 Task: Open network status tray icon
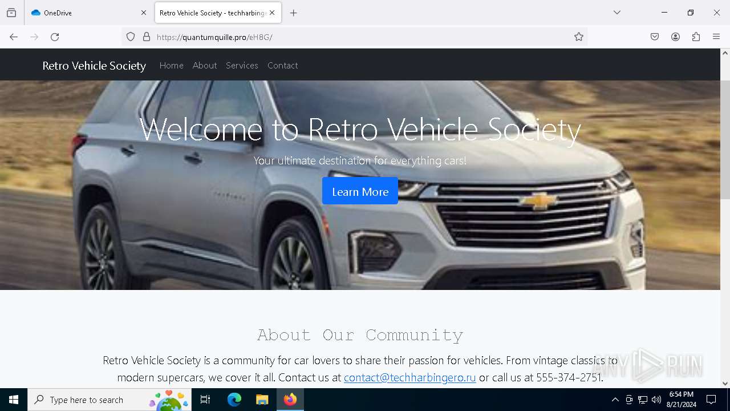pyautogui.click(x=643, y=400)
